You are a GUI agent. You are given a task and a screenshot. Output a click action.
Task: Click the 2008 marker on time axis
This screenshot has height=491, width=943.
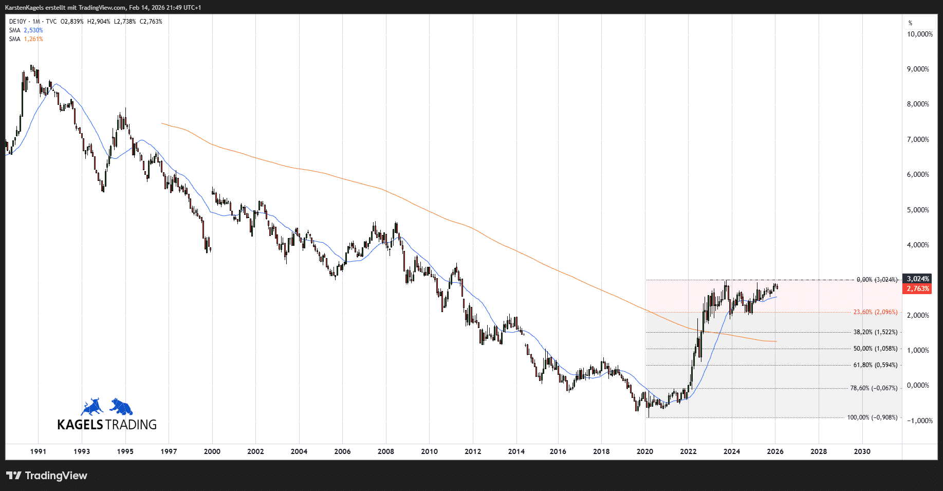point(386,451)
